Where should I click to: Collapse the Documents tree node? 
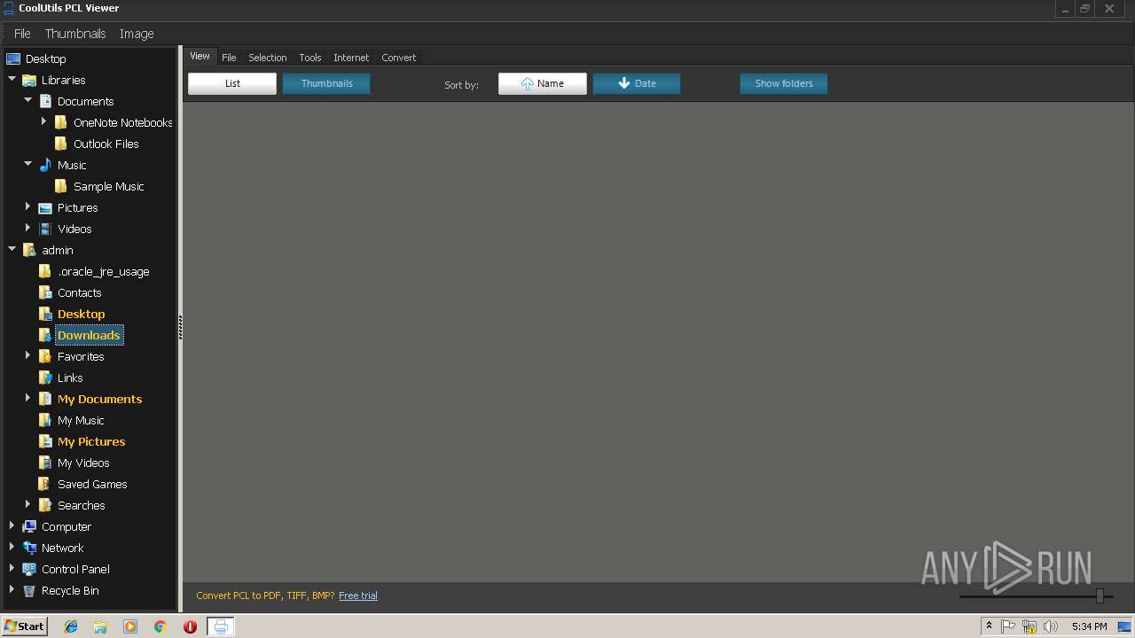pyautogui.click(x=27, y=100)
